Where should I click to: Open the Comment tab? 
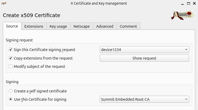tap(128, 26)
